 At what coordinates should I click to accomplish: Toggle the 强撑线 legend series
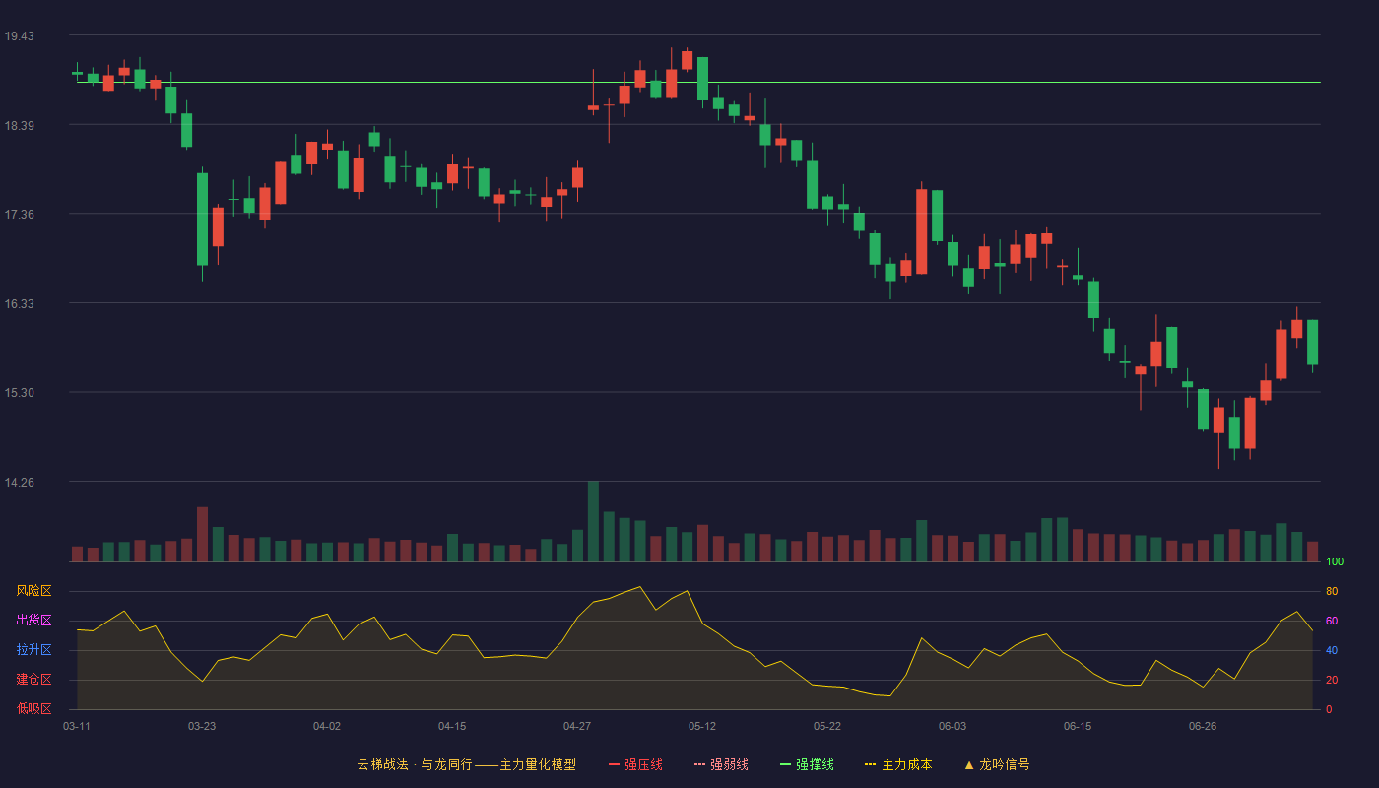tap(807, 764)
